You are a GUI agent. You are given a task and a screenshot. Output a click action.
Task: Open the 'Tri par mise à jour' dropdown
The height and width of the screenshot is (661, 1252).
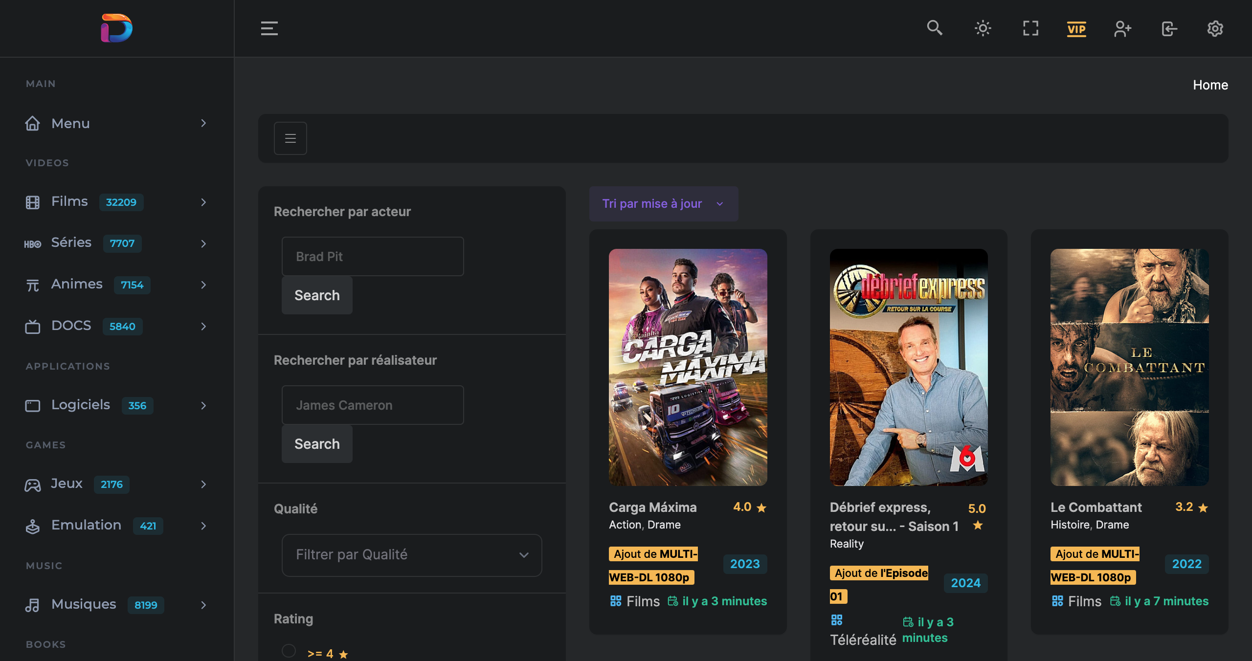[663, 203]
